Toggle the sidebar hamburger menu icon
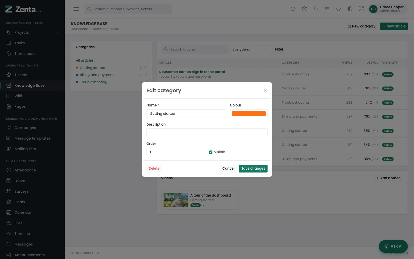 coord(76,9)
